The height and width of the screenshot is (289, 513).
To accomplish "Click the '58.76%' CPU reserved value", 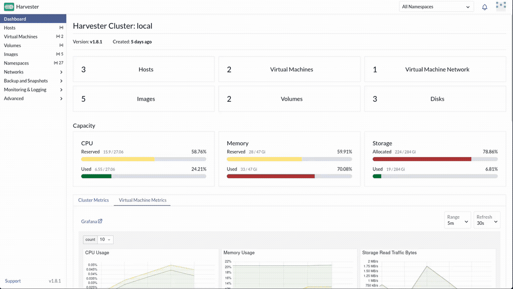I will point(199,152).
